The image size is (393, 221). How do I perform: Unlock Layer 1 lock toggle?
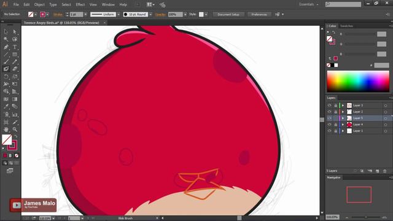click(336, 131)
